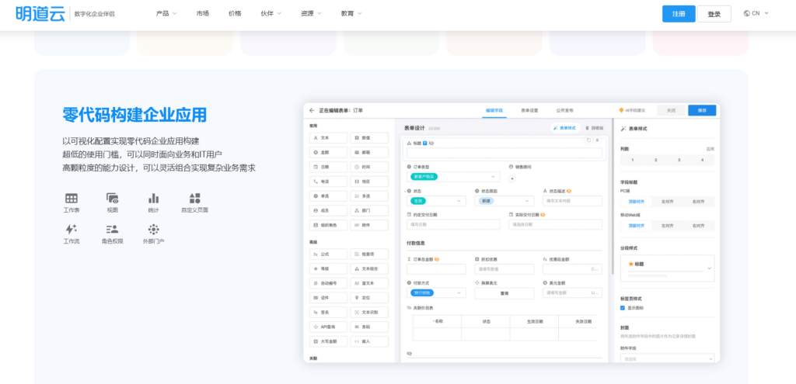Select the 公式 formula field control
Viewport: 796px width, 384px height.
click(x=329, y=254)
